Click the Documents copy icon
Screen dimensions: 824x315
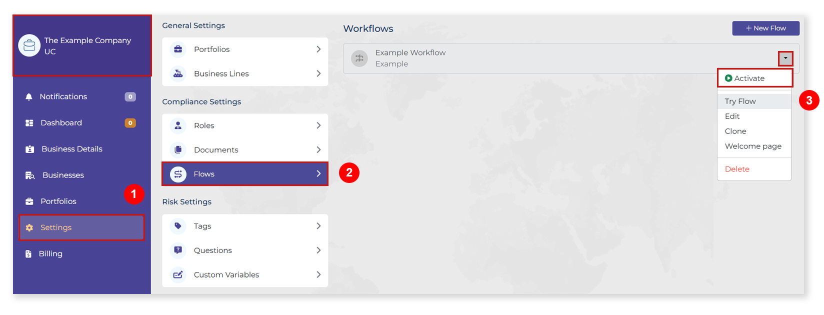point(178,149)
